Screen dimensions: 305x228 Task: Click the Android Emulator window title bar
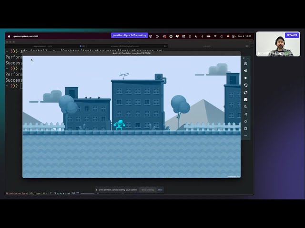(x=132, y=53)
